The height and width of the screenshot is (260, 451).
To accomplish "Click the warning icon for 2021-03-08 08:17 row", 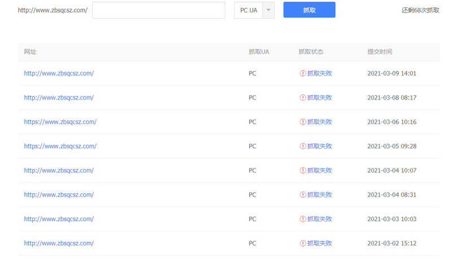I will 303,98.
